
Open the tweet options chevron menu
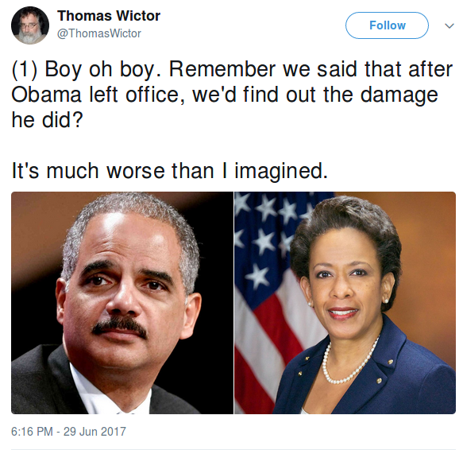(449, 26)
